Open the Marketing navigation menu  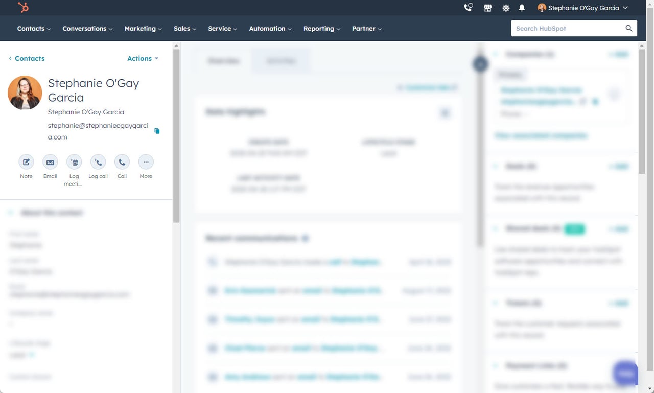143,29
